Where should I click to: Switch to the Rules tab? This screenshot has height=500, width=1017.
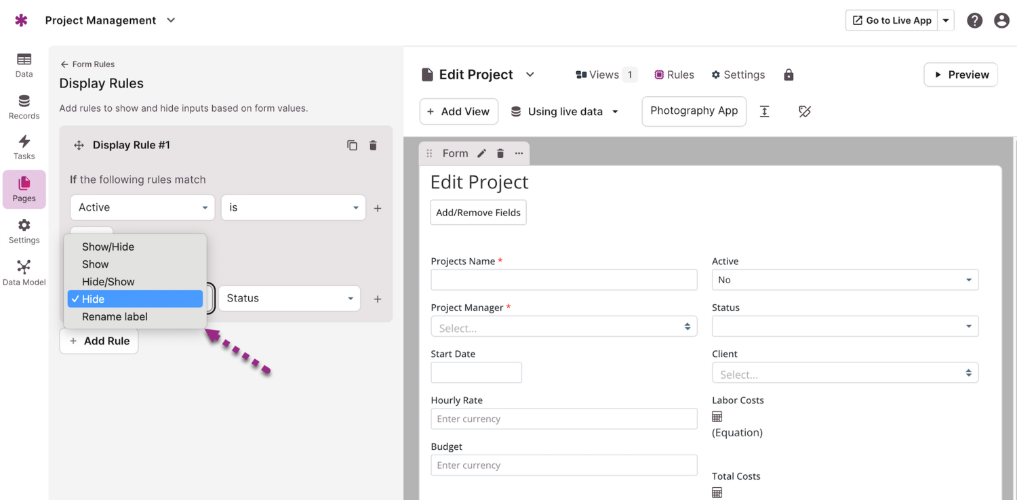click(x=674, y=75)
